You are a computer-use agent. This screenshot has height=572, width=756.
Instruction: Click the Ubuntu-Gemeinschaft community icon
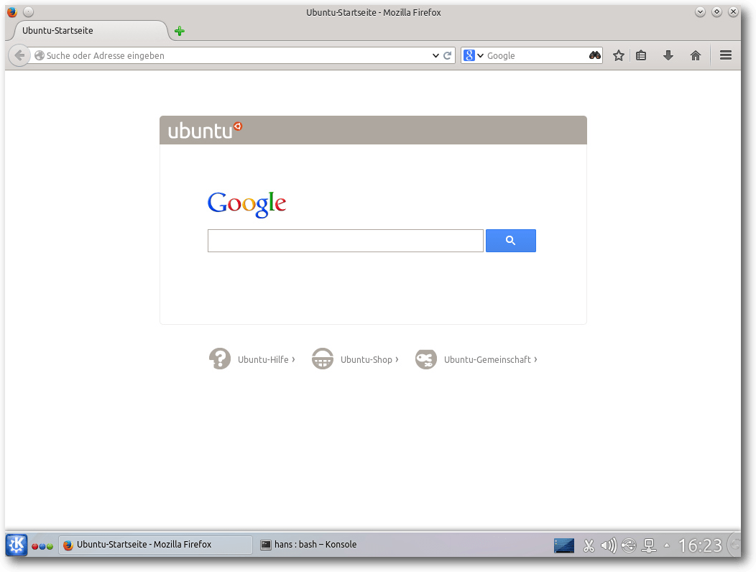point(426,359)
